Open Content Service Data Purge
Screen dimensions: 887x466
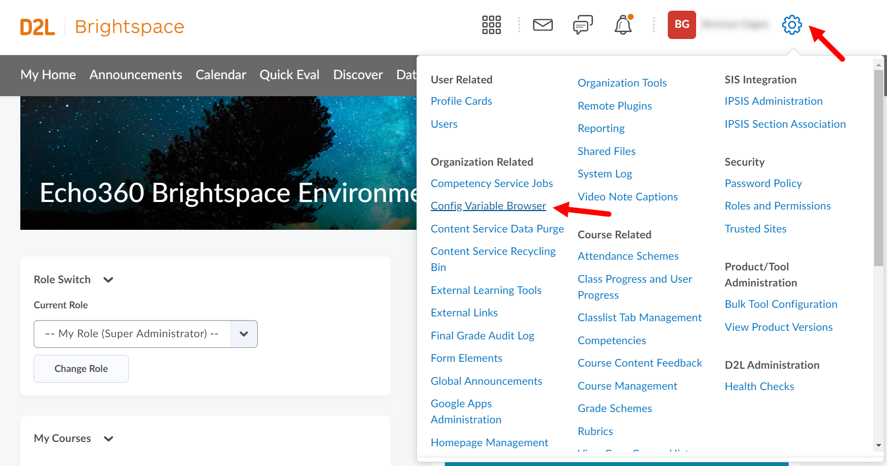497,229
